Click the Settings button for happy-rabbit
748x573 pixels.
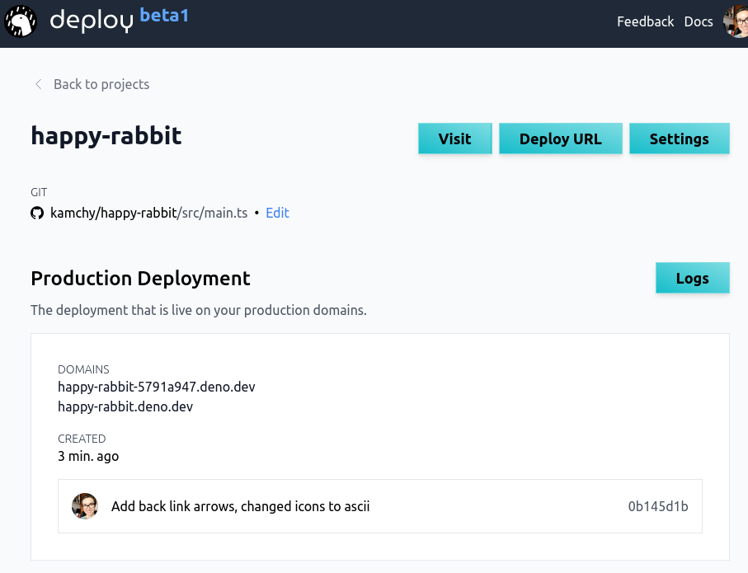pyautogui.click(x=679, y=138)
